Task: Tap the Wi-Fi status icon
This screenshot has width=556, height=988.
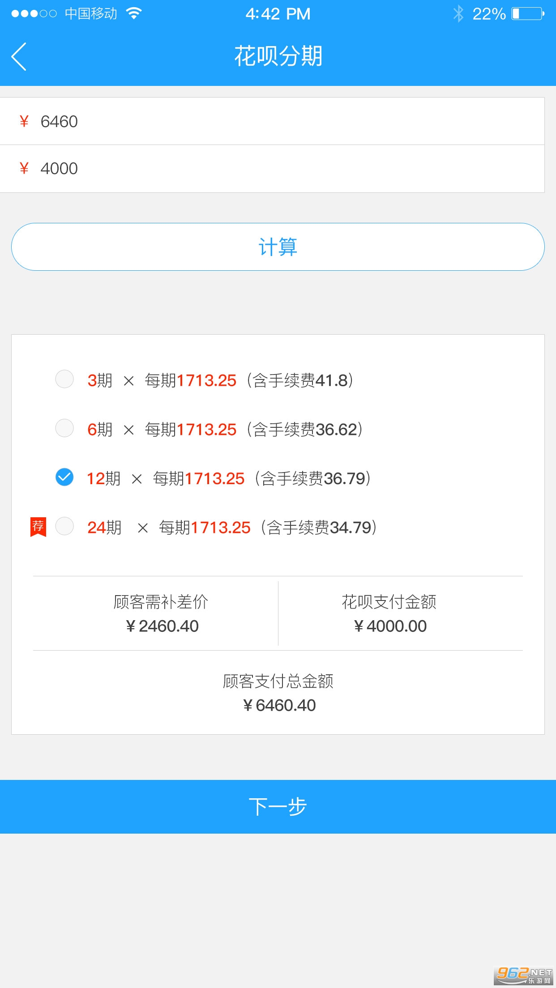Action: tap(133, 13)
